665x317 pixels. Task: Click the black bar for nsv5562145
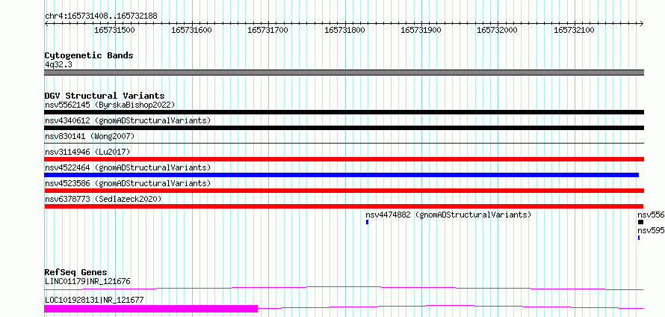pos(344,112)
